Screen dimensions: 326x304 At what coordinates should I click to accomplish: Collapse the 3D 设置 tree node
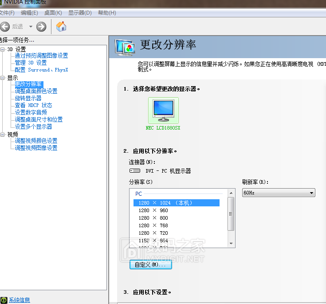3,49
